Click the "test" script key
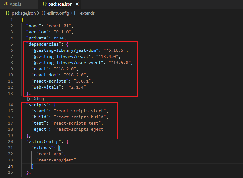Viewport: 243px width, 178px height. point(38,123)
